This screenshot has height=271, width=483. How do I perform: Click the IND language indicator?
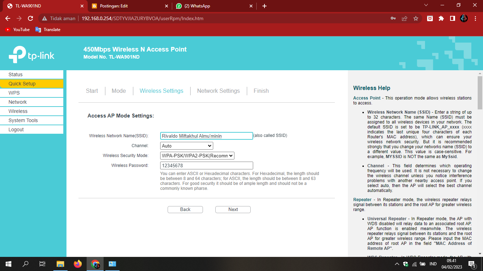(433, 264)
